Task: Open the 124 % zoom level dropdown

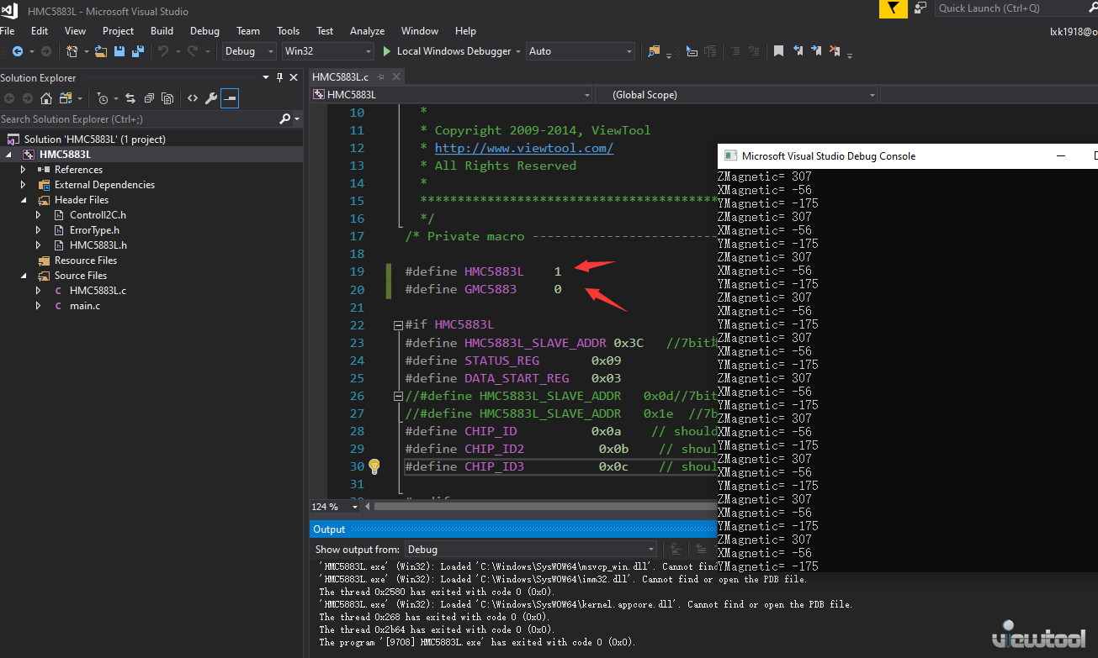Action: [x=335, y=507]
